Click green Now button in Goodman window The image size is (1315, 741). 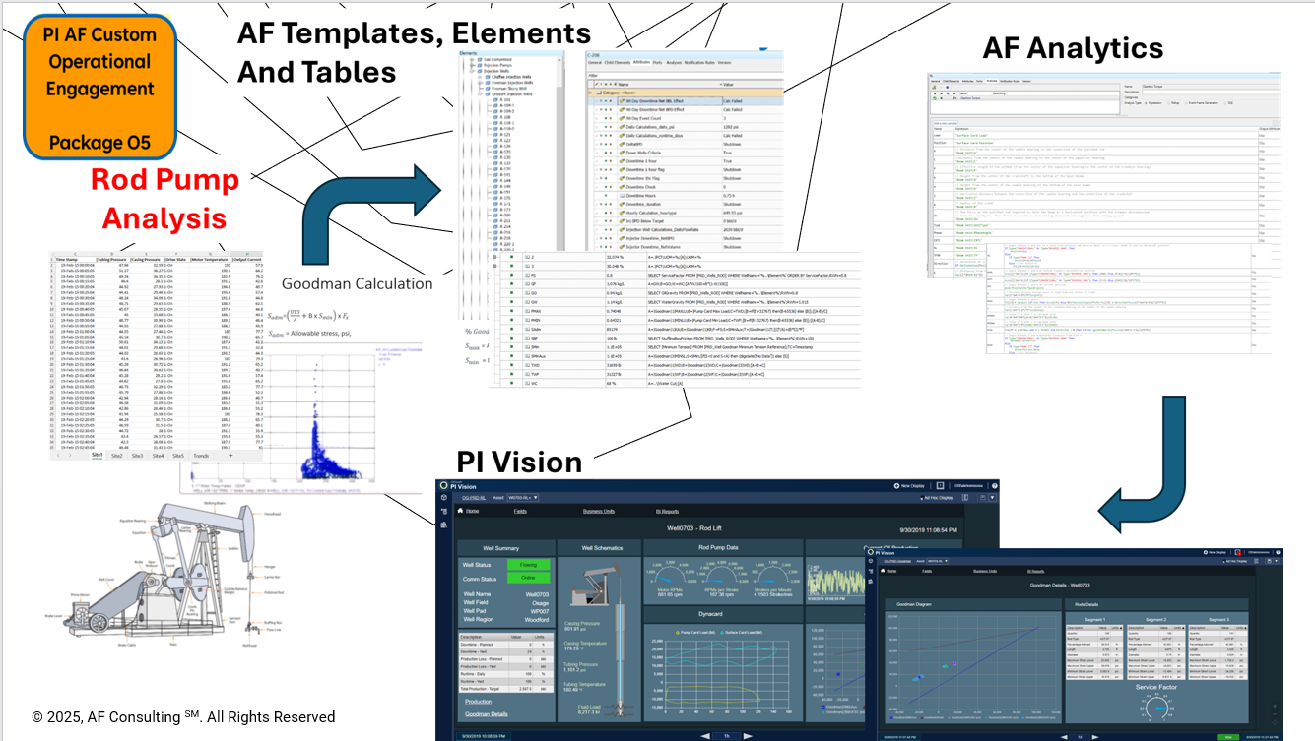(1228, 737)
